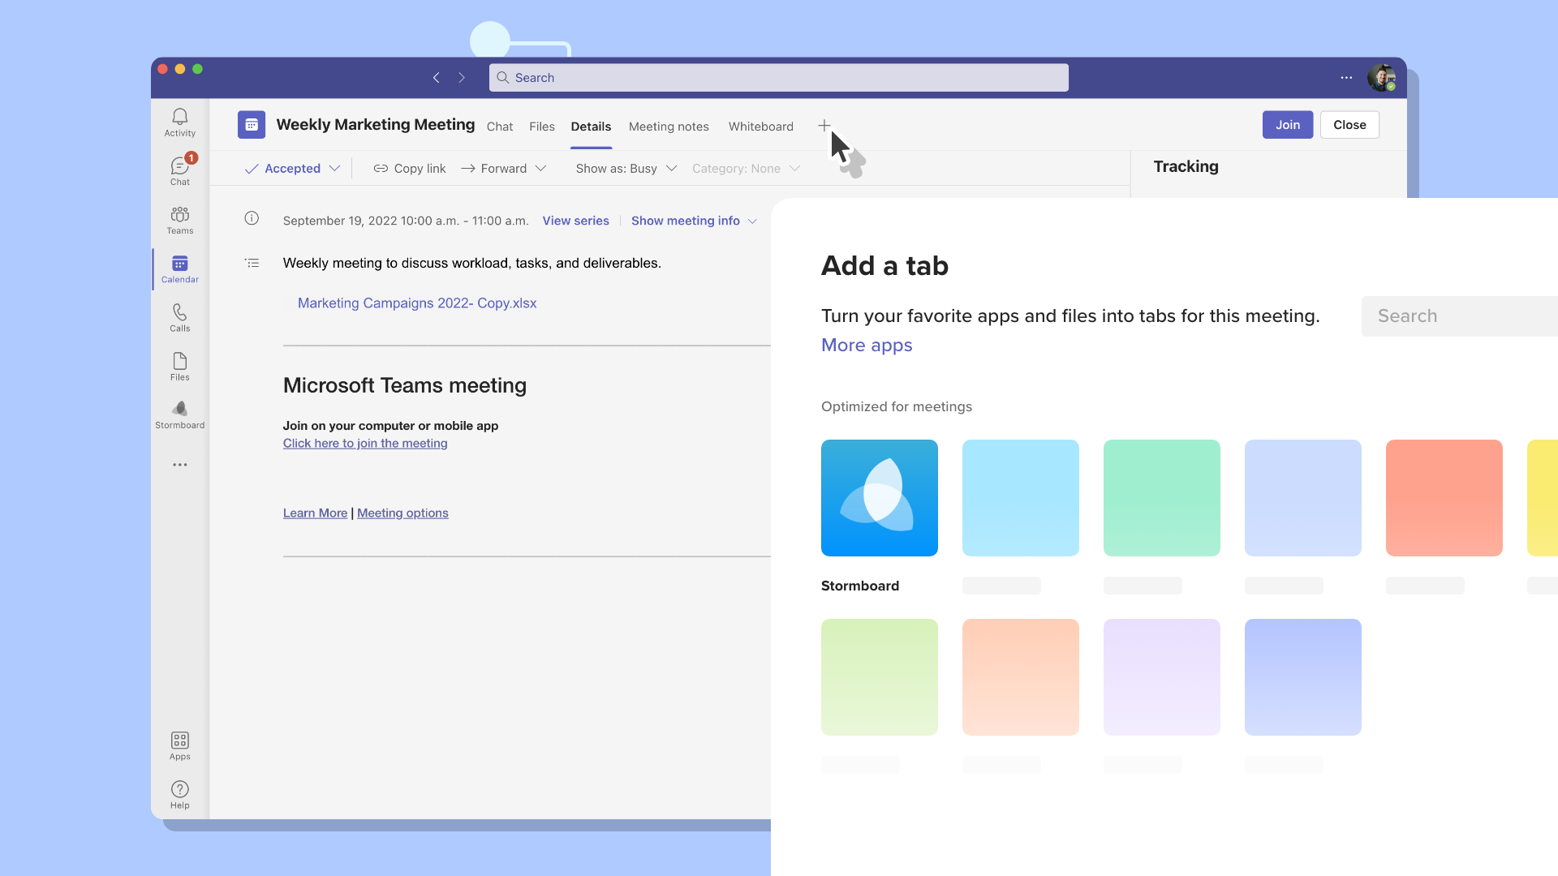
Task: Select the Stormboard app tile
Action: 879,498
